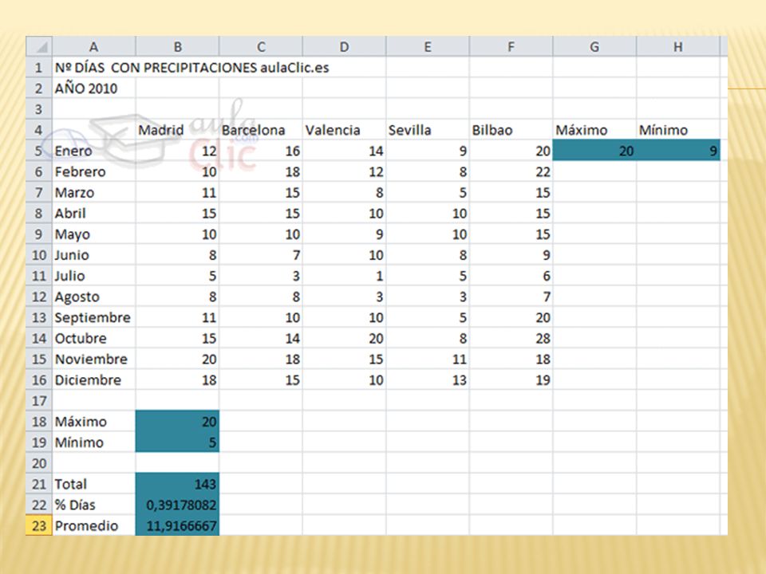The height and width of the screenshot is (574, 766).
Task: Click the 'Enero' row label
Action: 94,151
